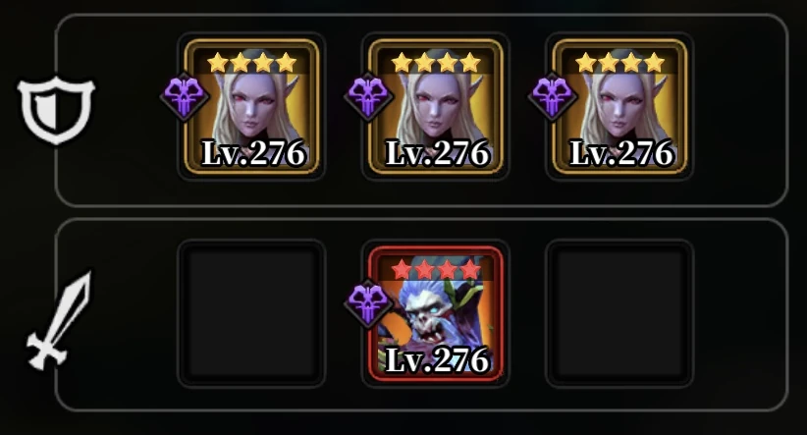The width and height of the screenshot is (807, 435).
Task: Click the purple skull badge on rightmost elf
Action: click(x=553, y=96)
